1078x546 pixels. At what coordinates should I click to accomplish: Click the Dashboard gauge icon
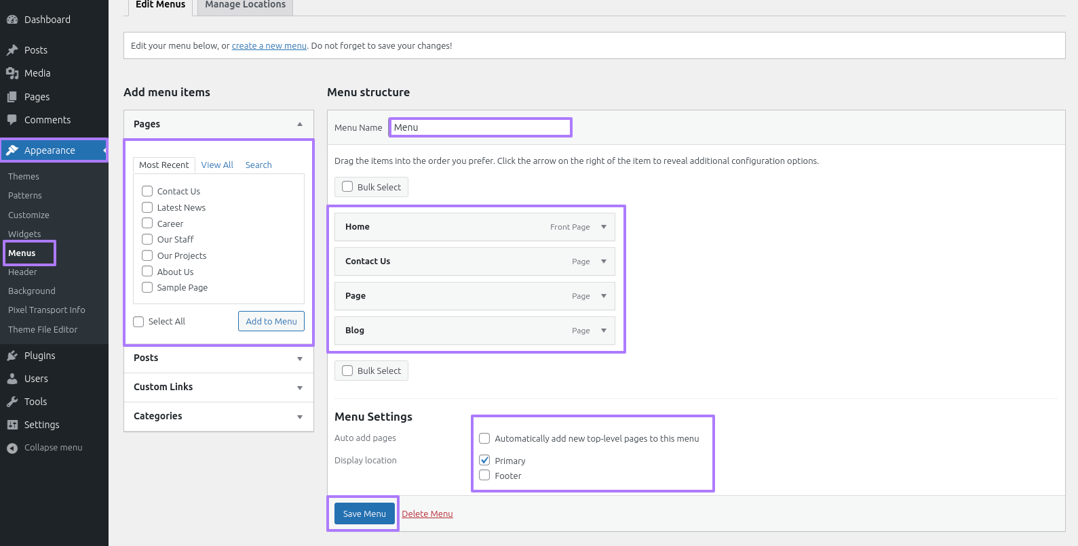coord(12,20)
